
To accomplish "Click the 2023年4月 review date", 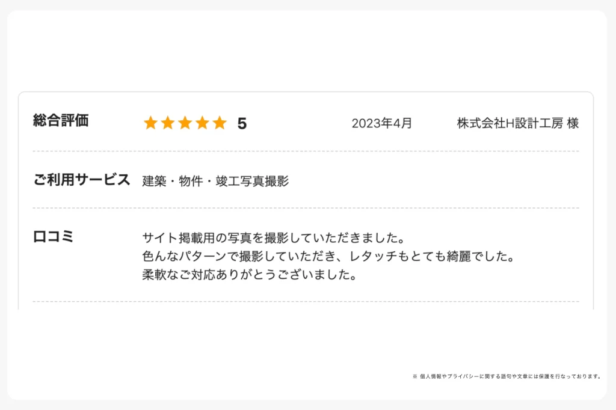I will point(382,123).
